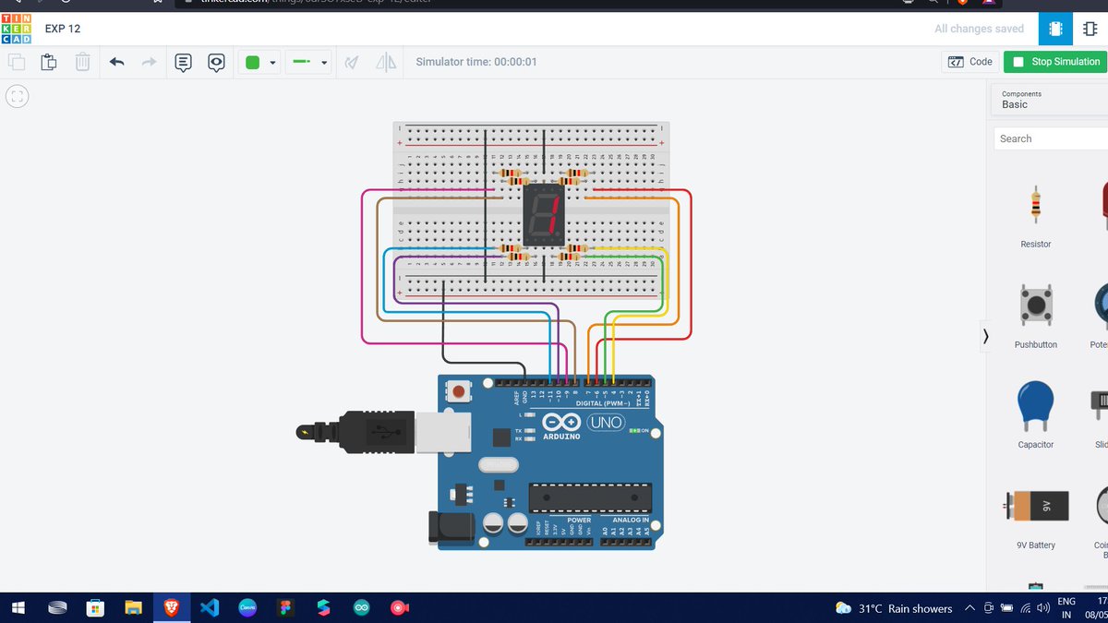This screenshot has height=623, width=1108.
Task: Select the 9V Battery component
Action: click(1035, 516)
